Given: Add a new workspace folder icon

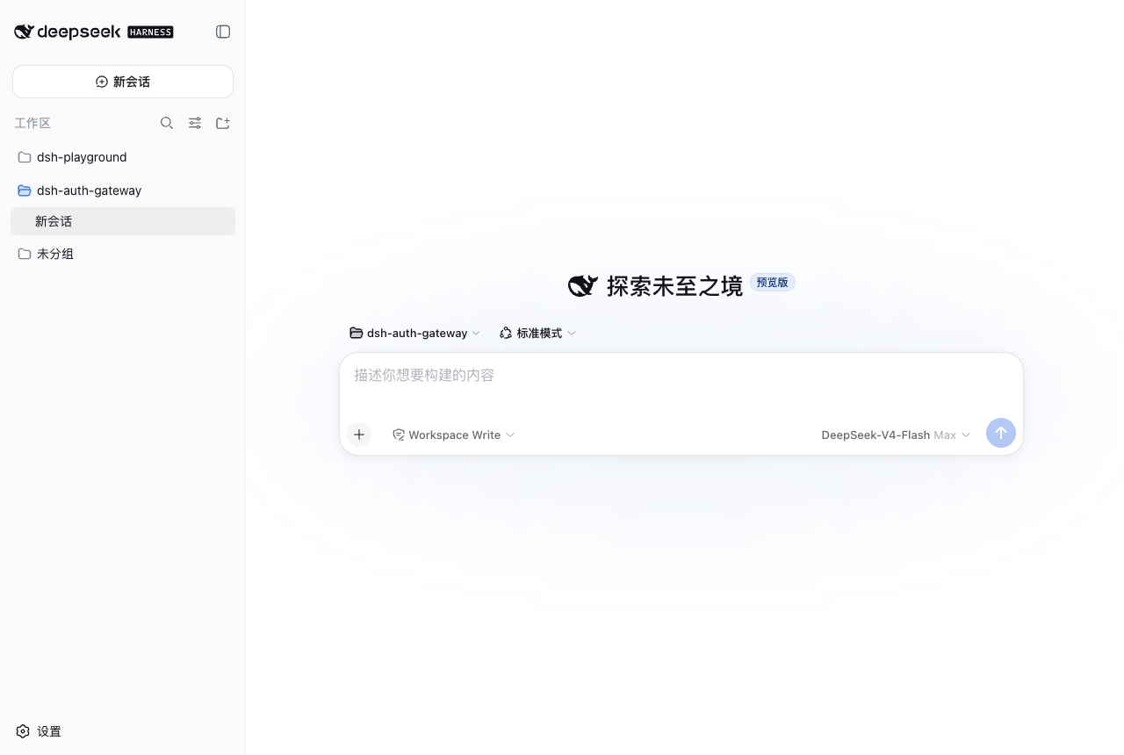Looking at the screenshot, I should pos(223,123).
